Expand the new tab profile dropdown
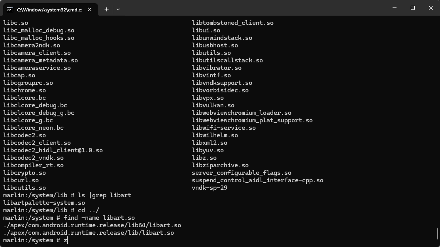440x247 pixels. 118,9
